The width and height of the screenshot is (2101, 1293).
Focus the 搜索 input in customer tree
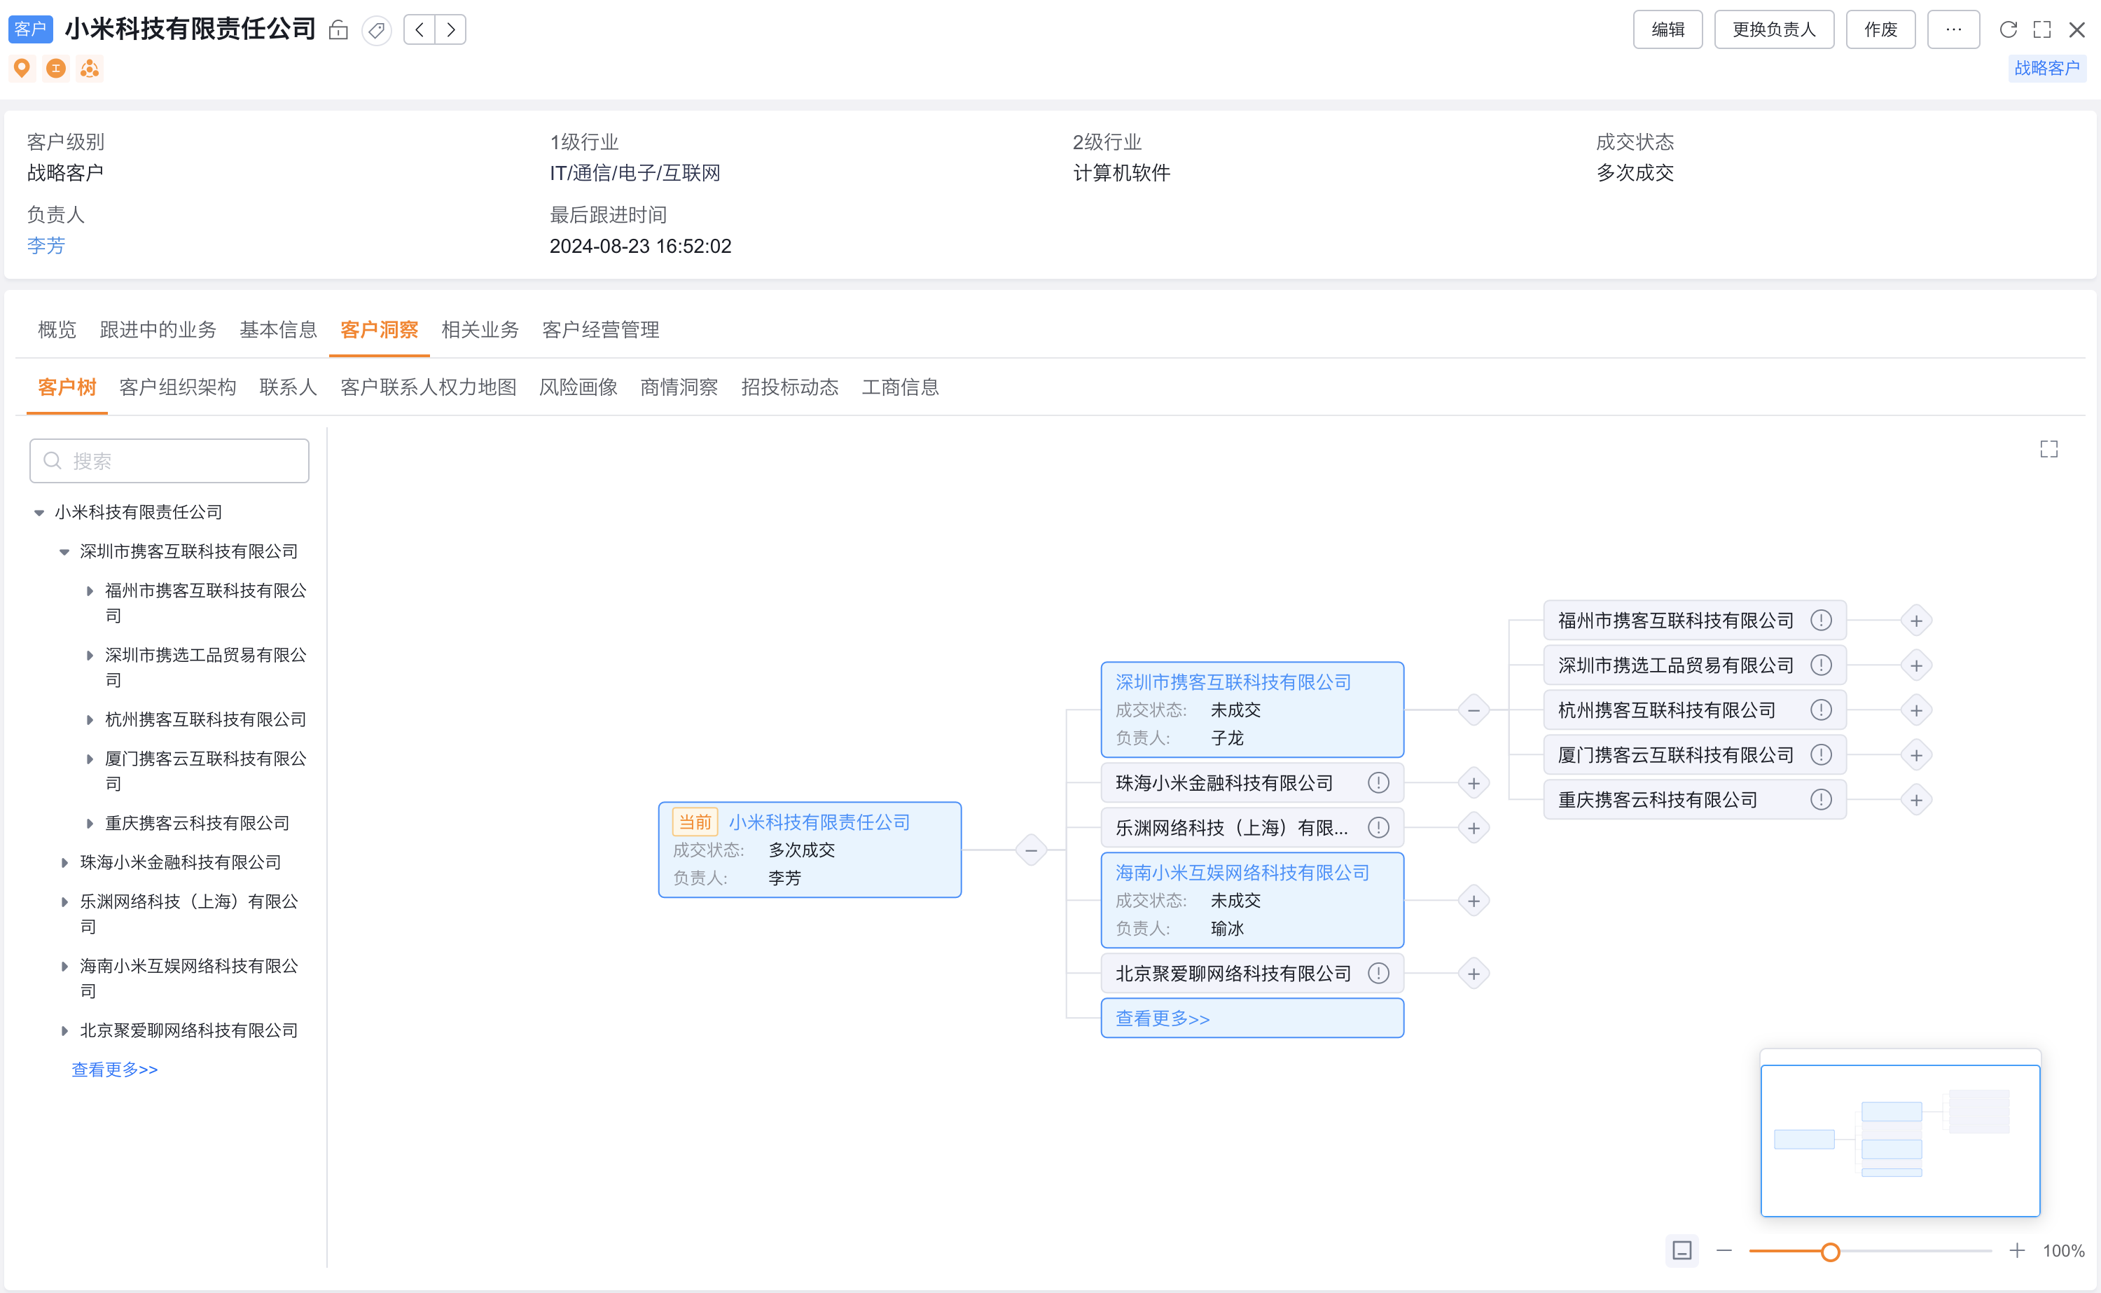click(169, 461)
